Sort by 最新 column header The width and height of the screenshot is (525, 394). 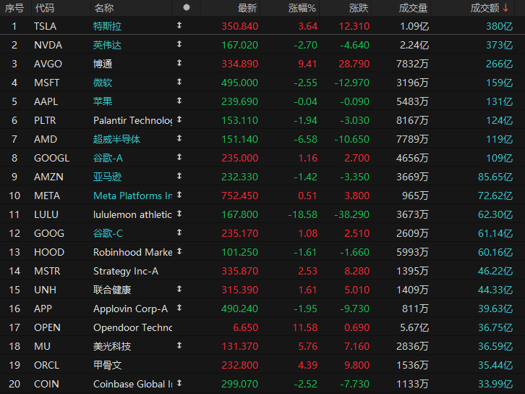pyautogui.click(x=247, y=8)
